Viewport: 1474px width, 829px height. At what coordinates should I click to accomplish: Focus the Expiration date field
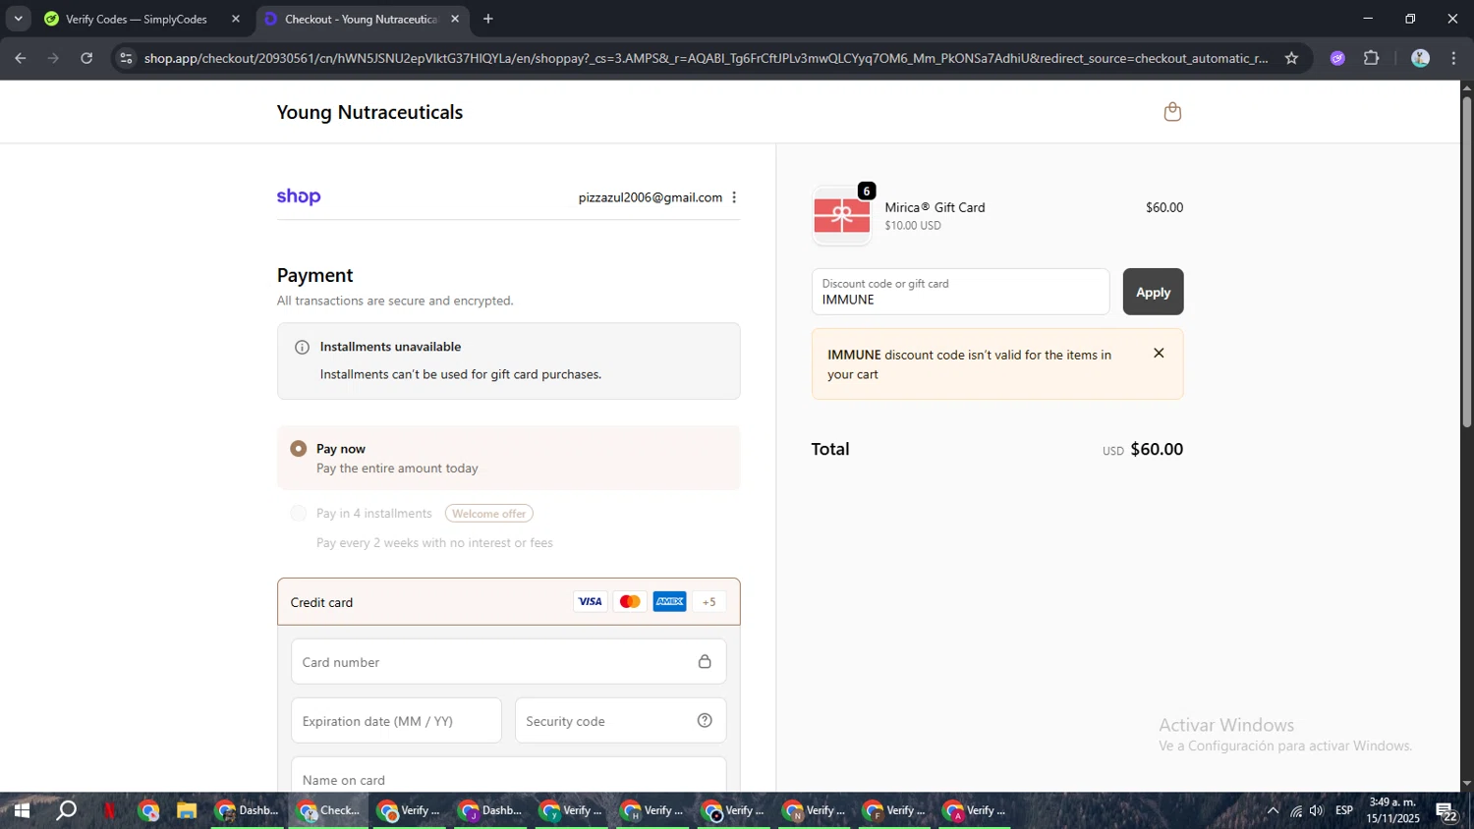pyautogui.click(x=396, y=721)
